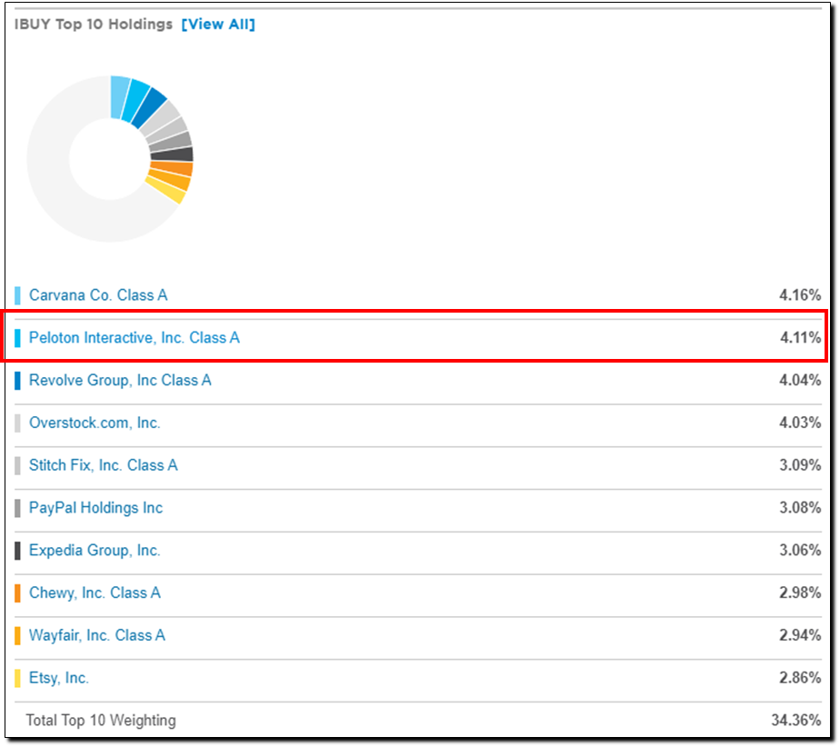Click the light gray Overstock legend swatch
Image resolution: width=840 pixels, height=747 pixels.
point(17,423)
